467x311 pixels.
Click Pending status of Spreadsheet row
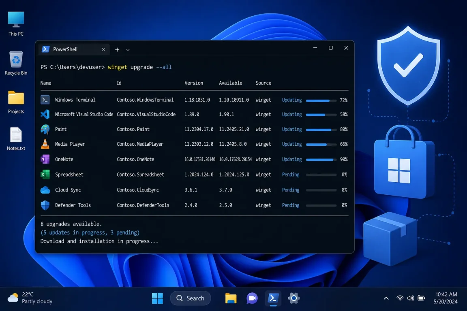click(x=291, y=175)
